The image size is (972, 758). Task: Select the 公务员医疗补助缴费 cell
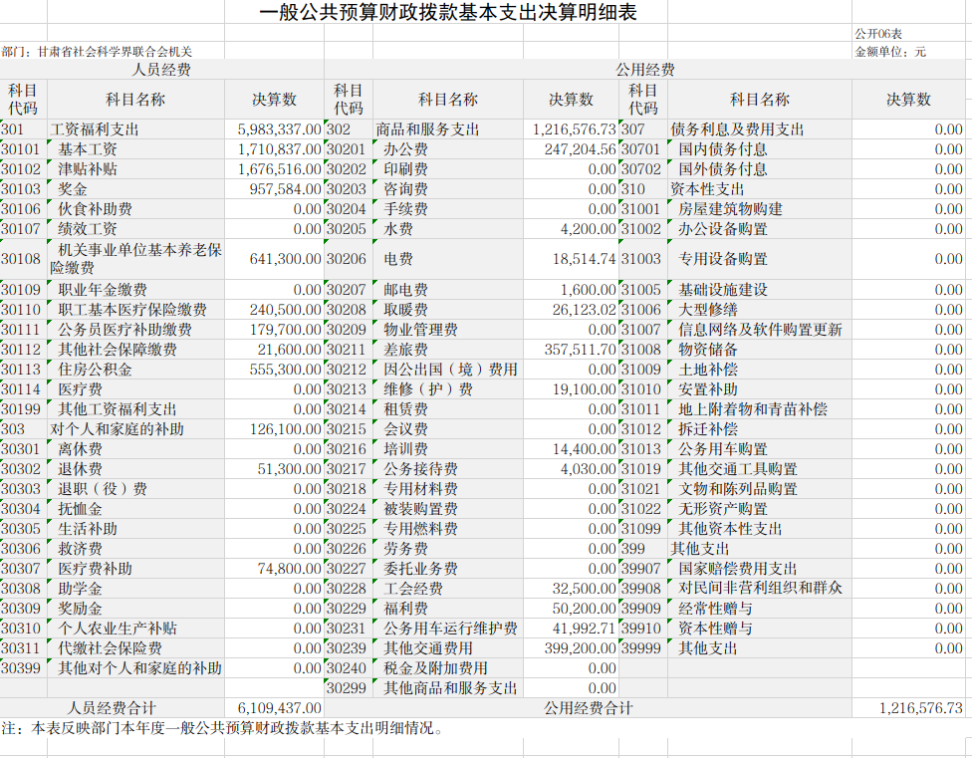135,329
